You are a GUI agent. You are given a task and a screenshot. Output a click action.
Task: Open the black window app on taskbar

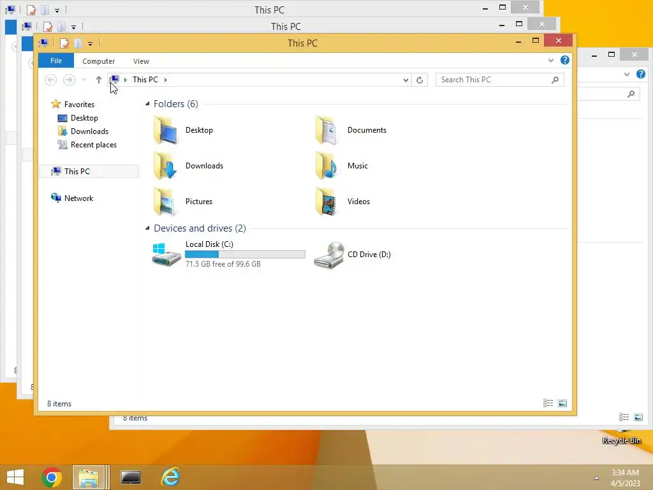click(131, 477)
